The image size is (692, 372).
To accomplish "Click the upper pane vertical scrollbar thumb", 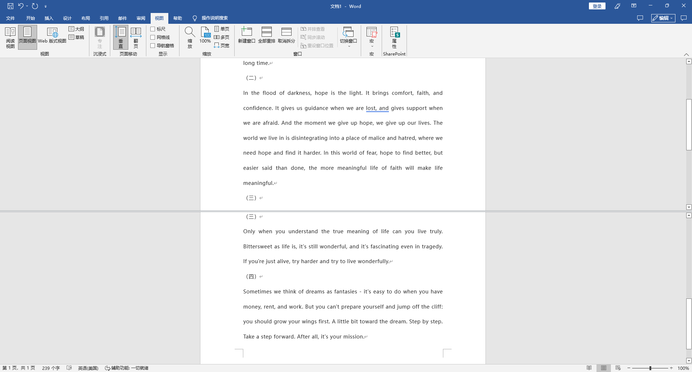I will click(x=689, y=125).
